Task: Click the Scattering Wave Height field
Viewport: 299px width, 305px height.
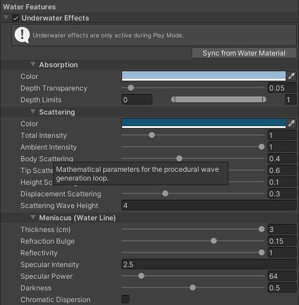Action: [209, 205]
